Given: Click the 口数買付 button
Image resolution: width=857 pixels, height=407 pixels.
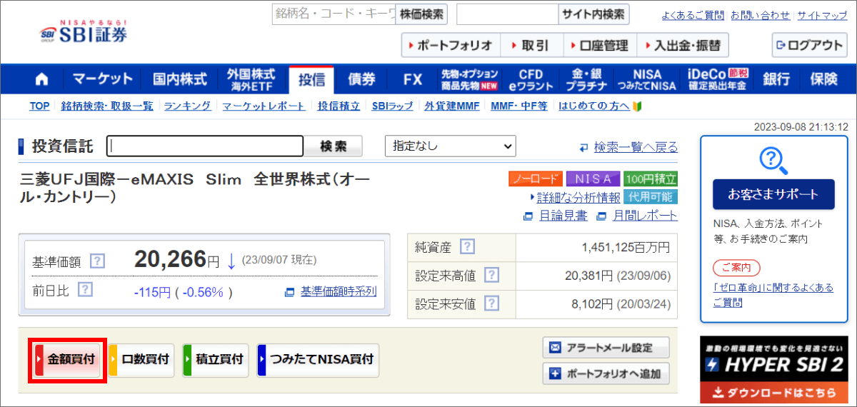Looking at the screenshot, I should tap(141, 360).
